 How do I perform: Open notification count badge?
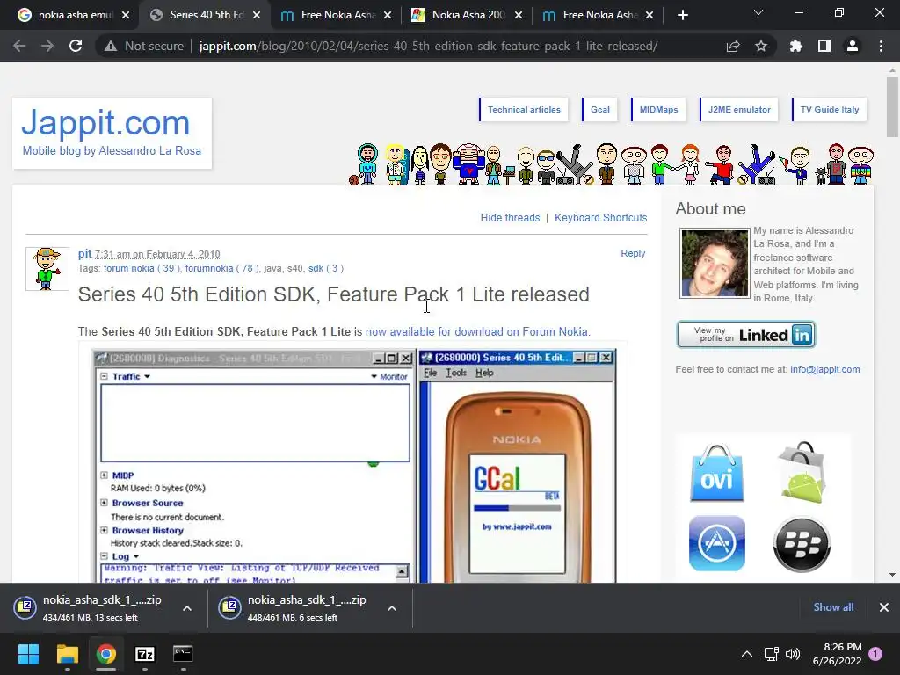(x=875, y=654)
